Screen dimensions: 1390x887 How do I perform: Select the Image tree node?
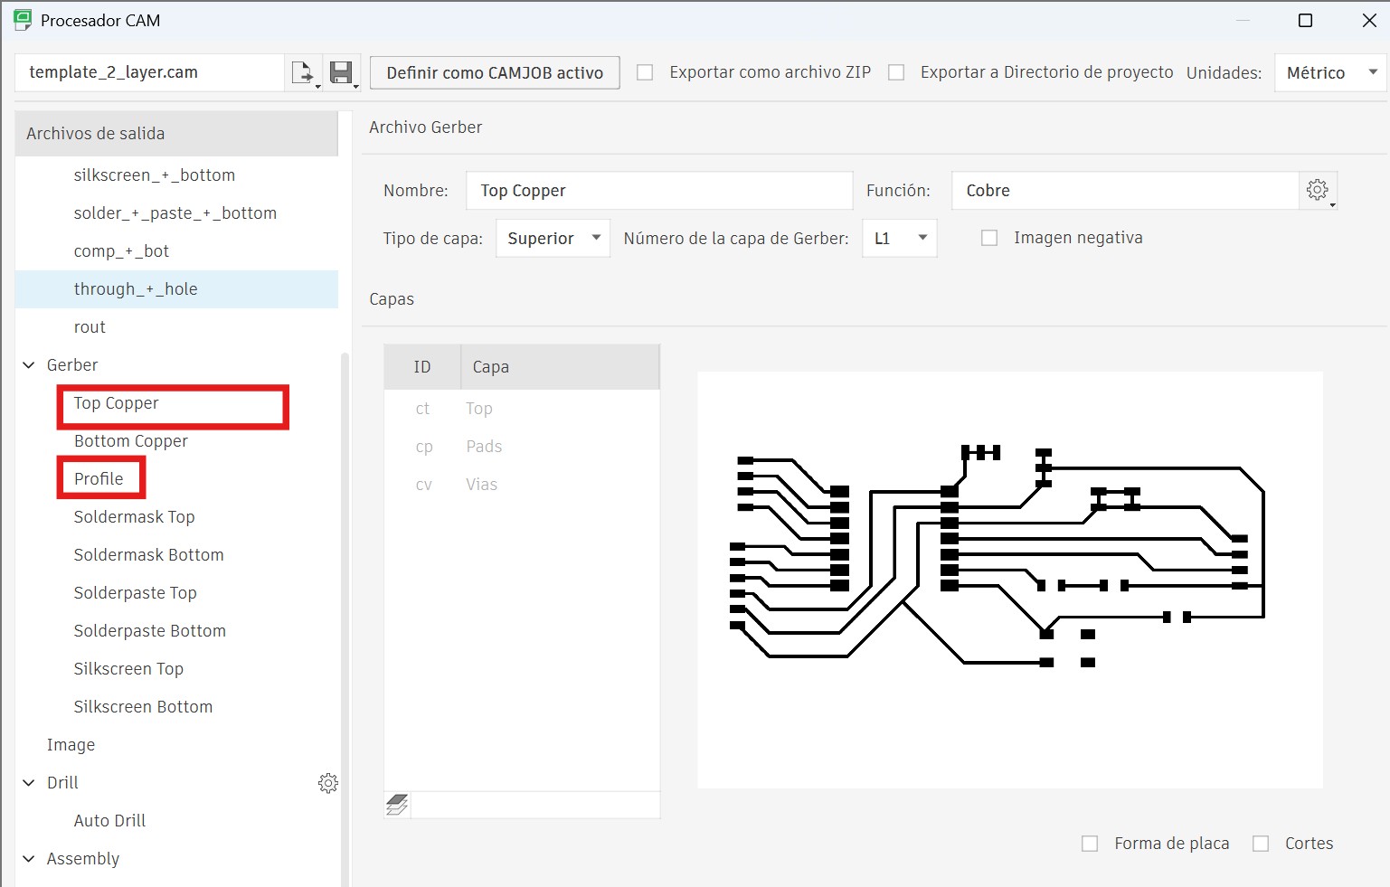pos(71,745)
